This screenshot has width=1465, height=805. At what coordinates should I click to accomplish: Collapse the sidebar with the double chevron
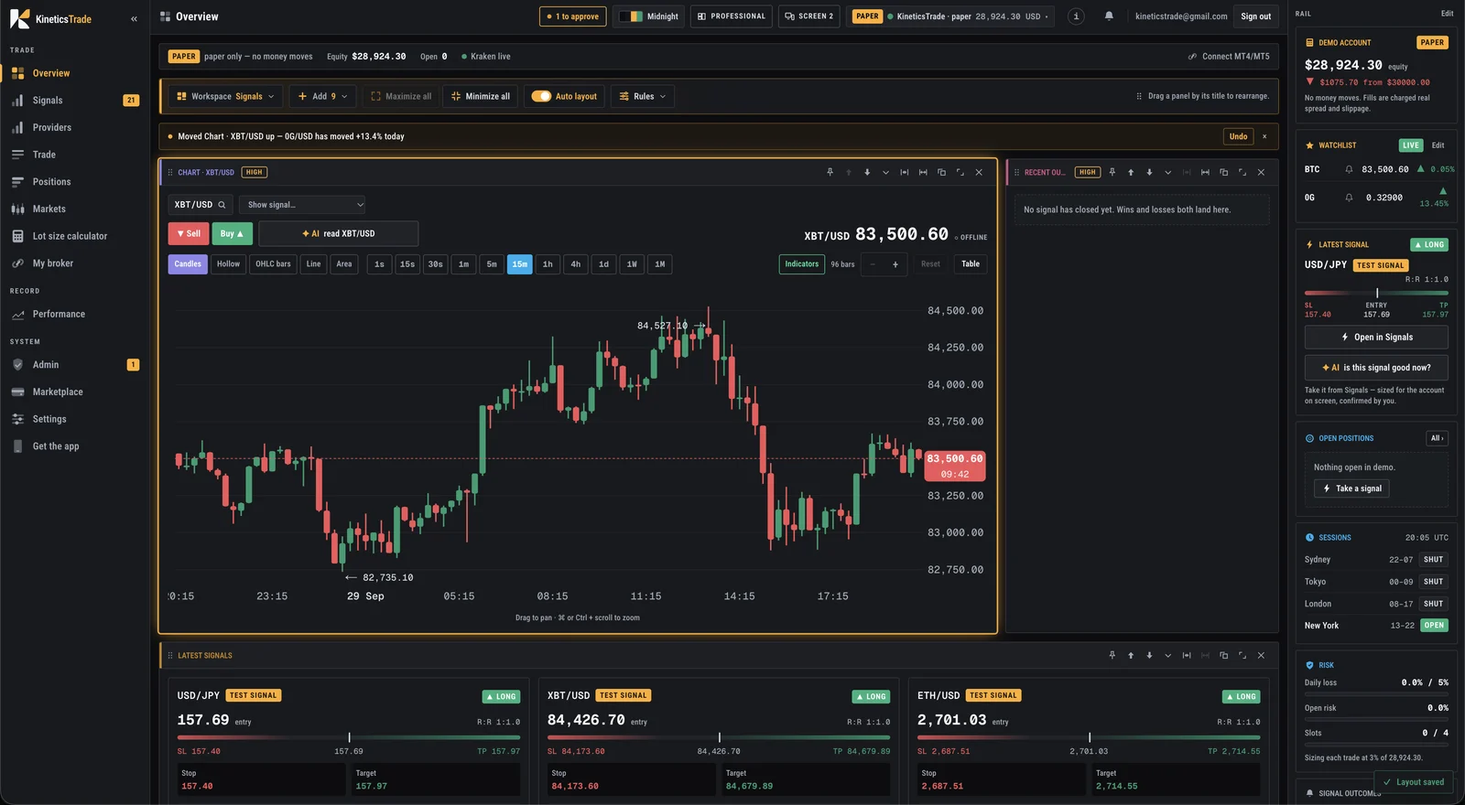pos(134,18)
